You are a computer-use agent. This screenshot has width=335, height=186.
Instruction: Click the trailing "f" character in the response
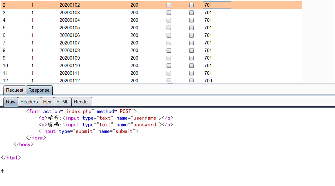click(x=3, y=171)
